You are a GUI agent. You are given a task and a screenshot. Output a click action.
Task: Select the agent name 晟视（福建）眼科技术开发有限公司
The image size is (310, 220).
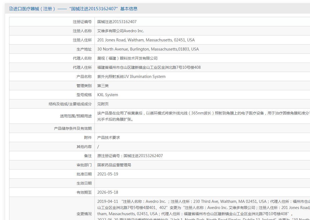tap(127, 58)
